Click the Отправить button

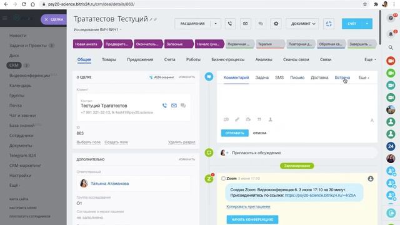[235, 133]
